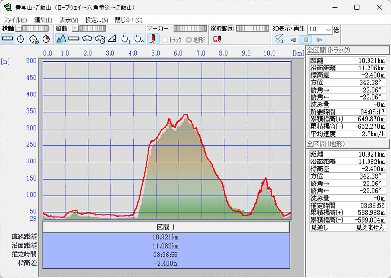
Task: Click the 区間 1 table value -2.400m
Action: (166, 263)
